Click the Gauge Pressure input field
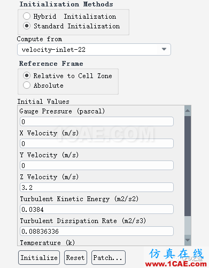The image size is (209, 268). pos(97,121)
